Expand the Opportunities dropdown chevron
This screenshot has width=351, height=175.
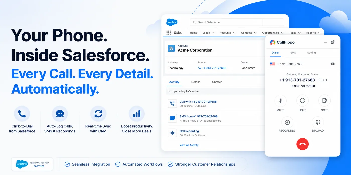pos(282,33)
